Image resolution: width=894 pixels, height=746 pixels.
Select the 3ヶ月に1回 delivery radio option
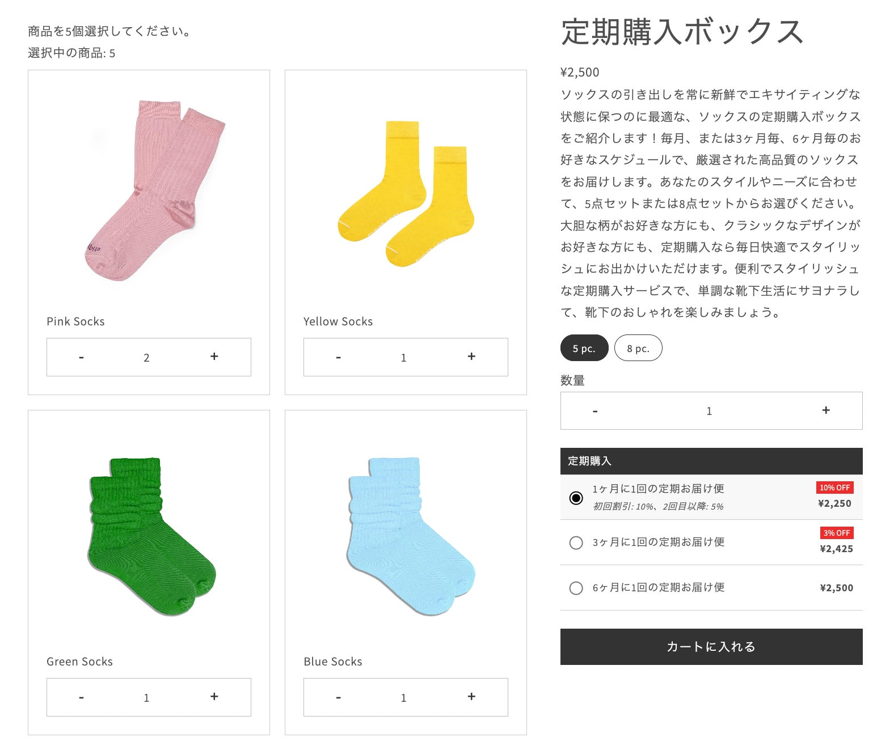click(x=576, y=542)
